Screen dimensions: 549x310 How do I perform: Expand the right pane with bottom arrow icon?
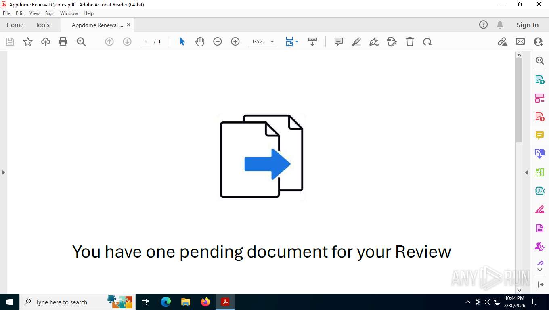click(x=541, y=285)
